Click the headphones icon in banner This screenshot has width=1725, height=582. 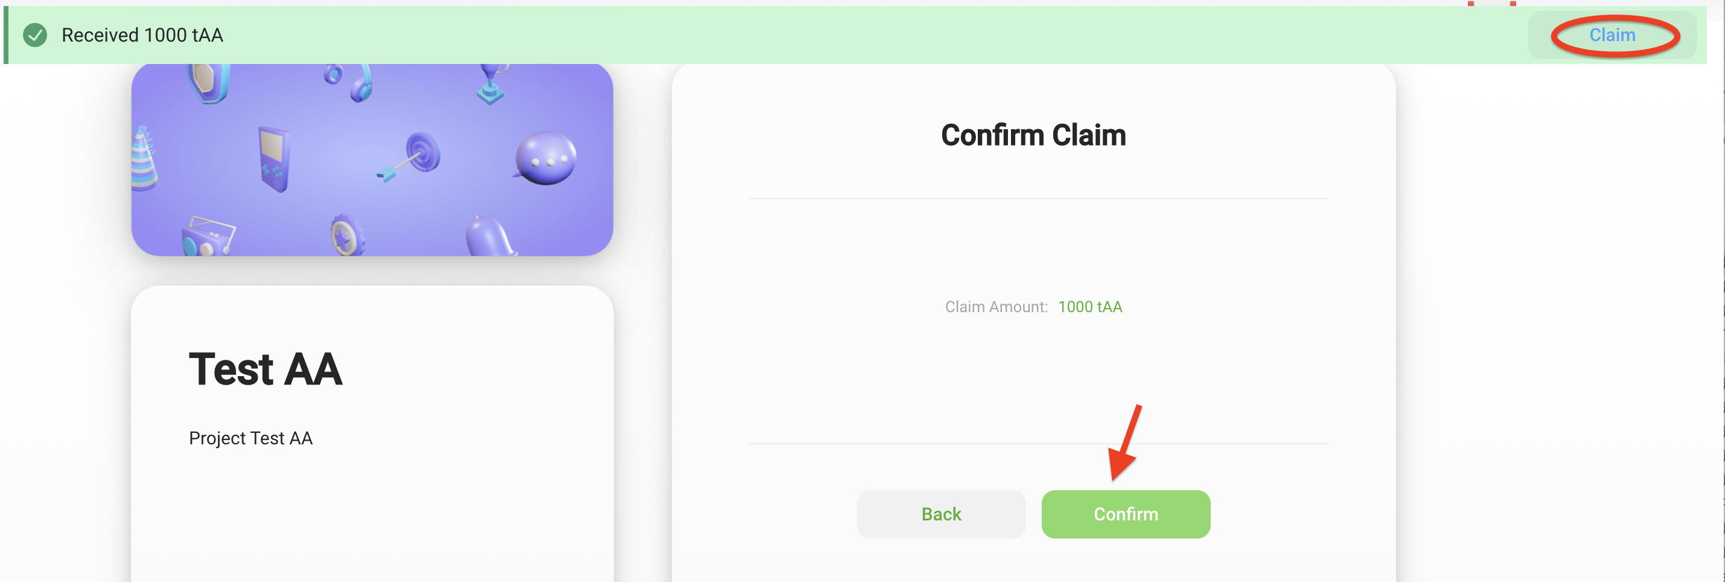click(x=354, y=82)
